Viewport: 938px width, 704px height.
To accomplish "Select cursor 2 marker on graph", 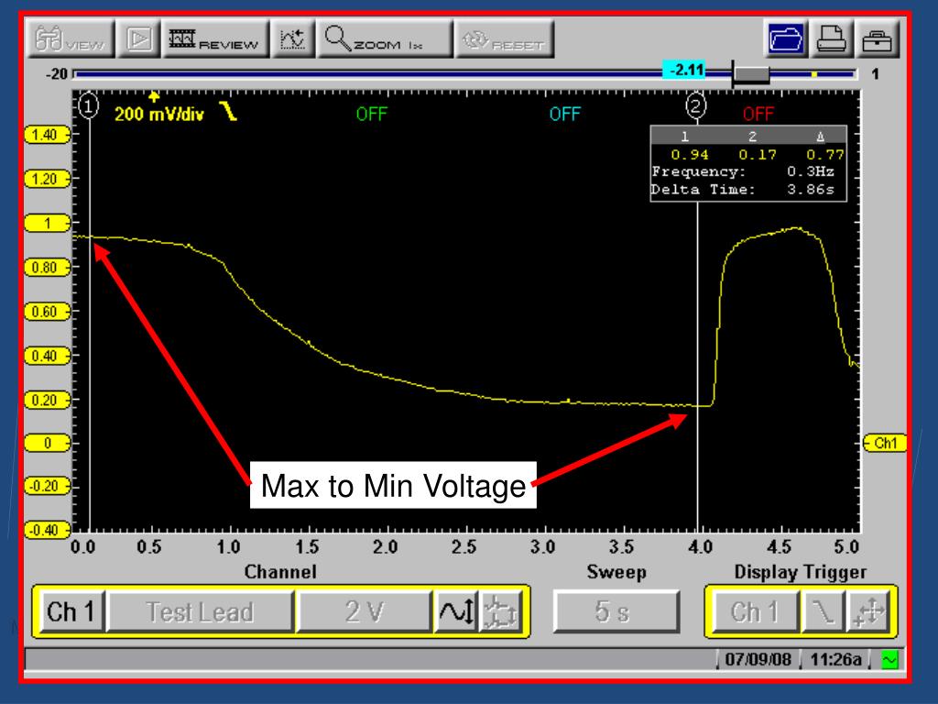I will [696, 106].
